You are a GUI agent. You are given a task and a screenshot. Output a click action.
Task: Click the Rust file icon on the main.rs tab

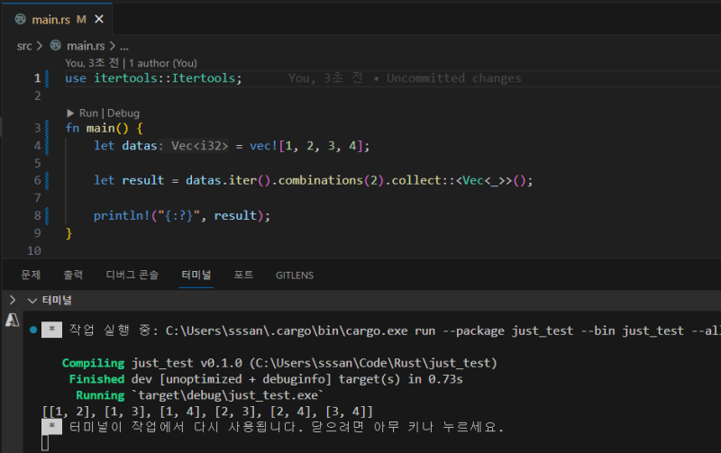(x=21, y=19)
